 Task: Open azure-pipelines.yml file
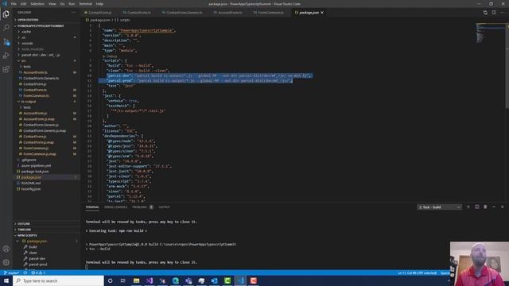tap(36, 166)
